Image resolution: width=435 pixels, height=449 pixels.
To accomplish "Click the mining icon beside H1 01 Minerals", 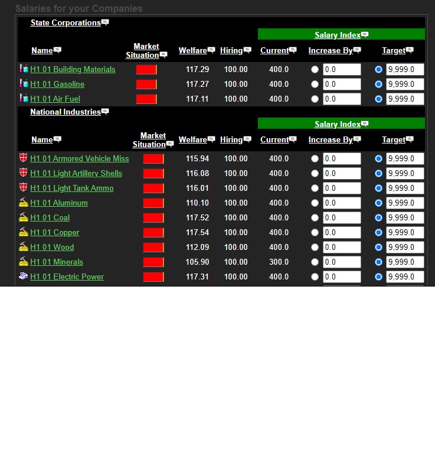I will pos(24,261).
